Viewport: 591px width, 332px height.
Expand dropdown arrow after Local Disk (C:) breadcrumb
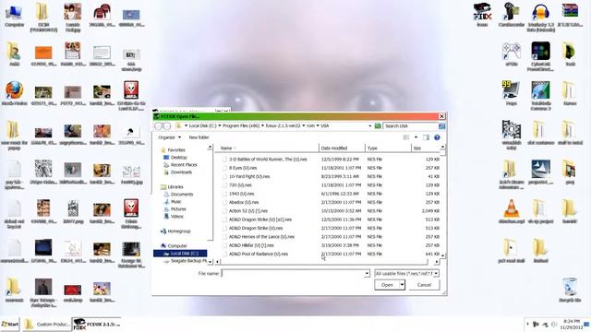click(x=220, y=126)
